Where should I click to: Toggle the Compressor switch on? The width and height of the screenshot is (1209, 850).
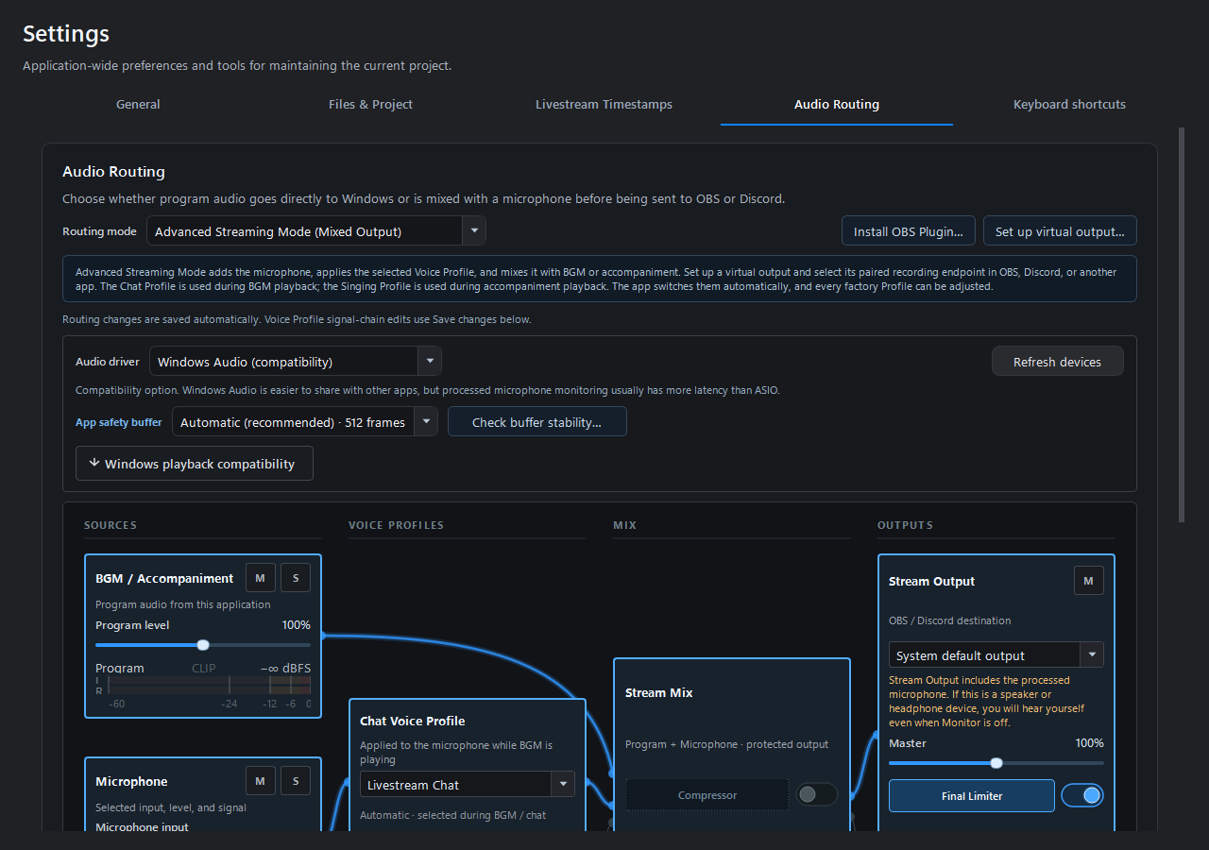[816, 795]
